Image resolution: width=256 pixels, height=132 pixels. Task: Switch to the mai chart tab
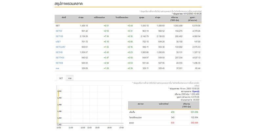tap(70, 79)
